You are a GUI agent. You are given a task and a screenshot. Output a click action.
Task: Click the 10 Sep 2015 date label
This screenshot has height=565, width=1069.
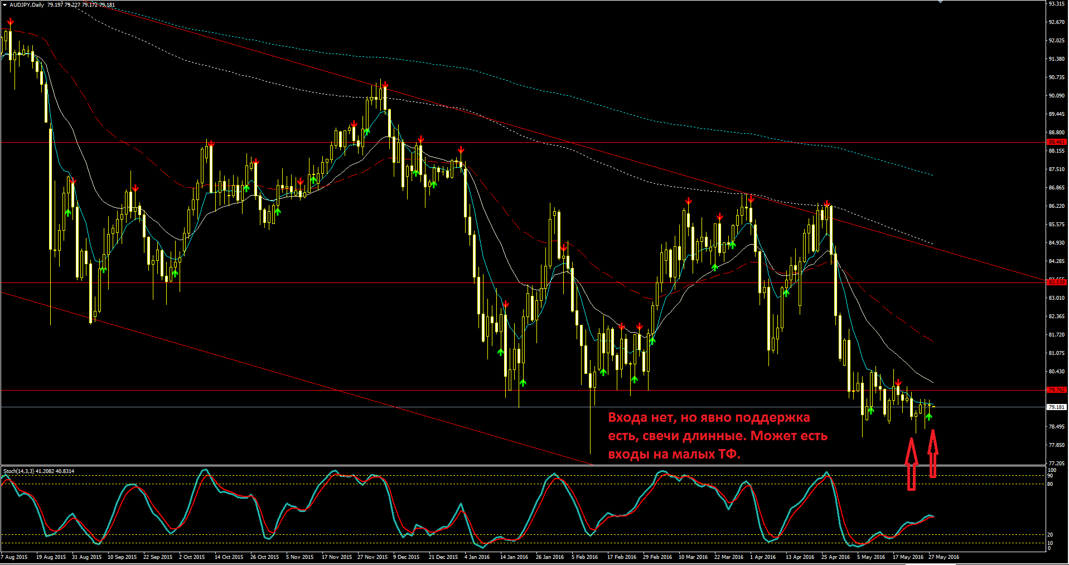click(x=122, y=557)
